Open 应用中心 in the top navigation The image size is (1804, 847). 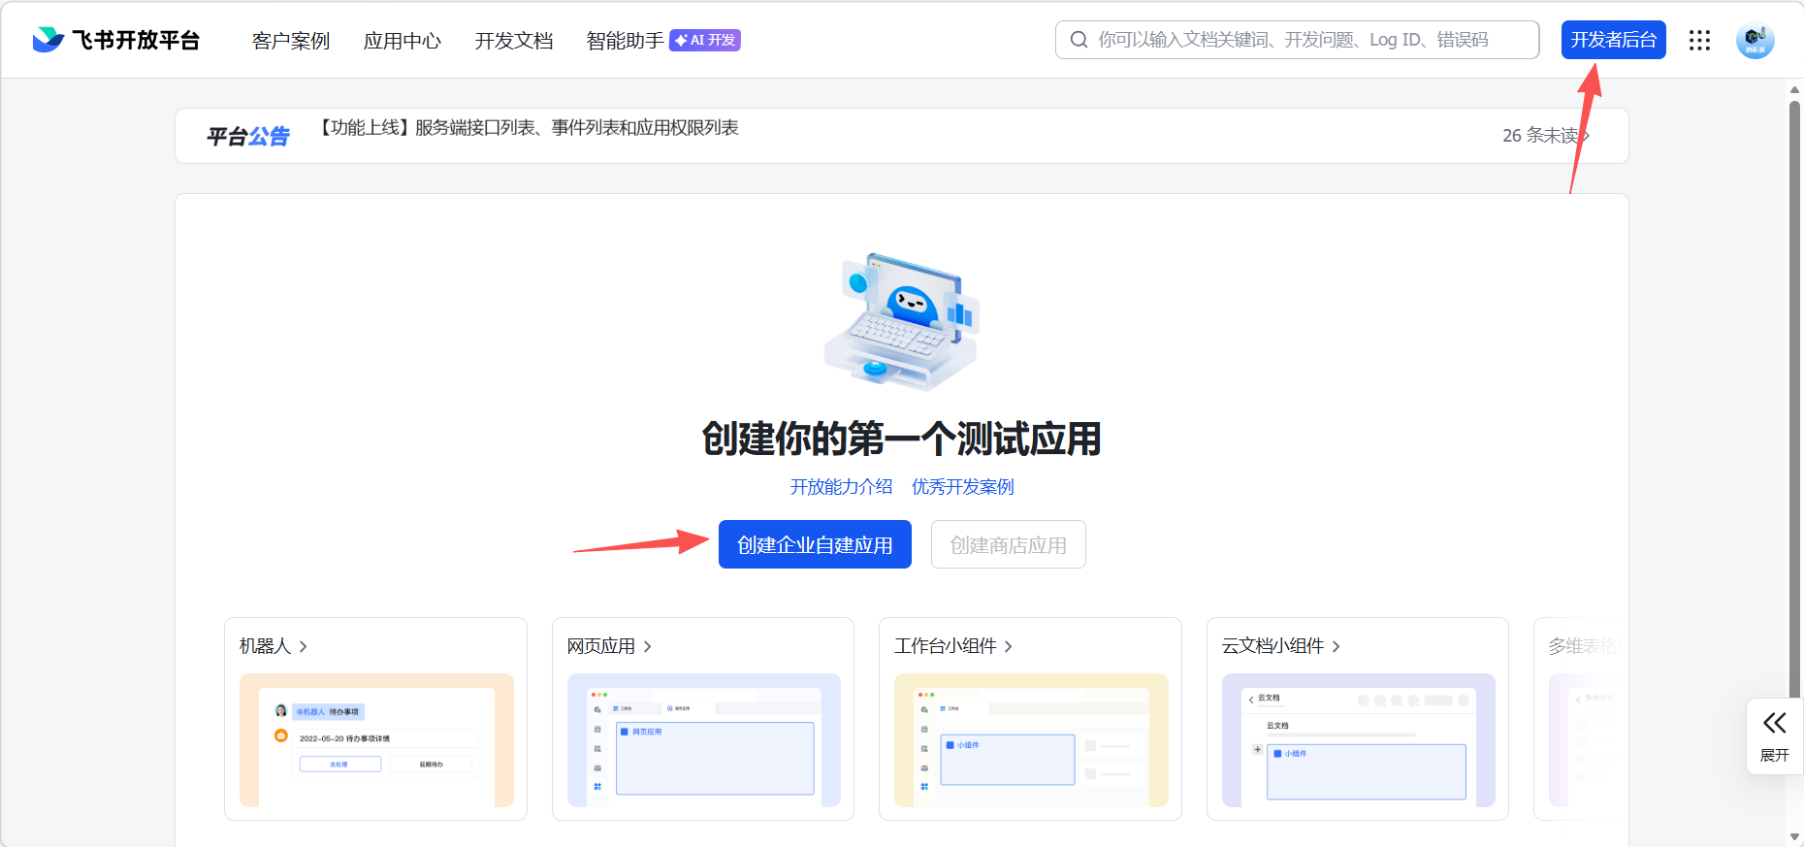(403, 41)
